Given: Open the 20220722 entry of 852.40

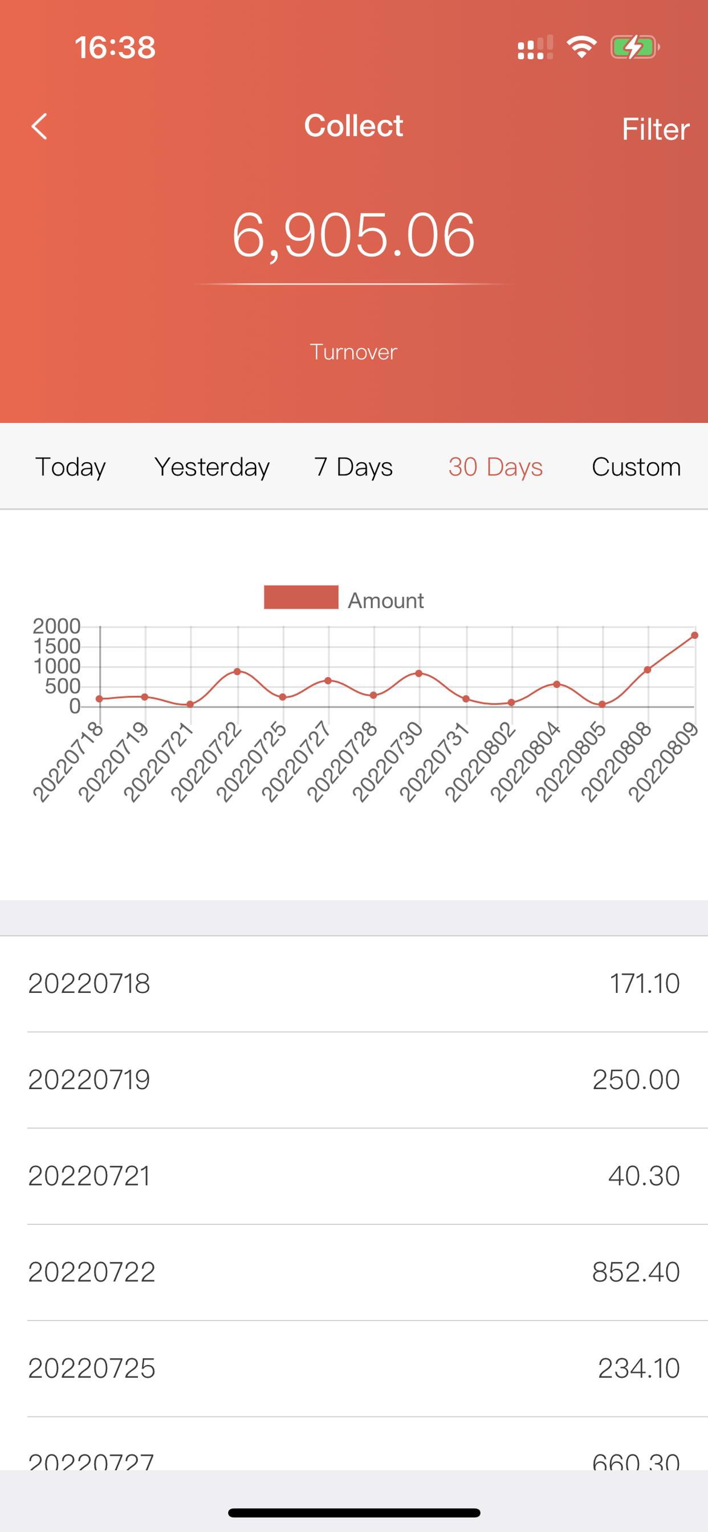Looking at the screenshot, I should pyautogui.click(x=354, y=1273).
